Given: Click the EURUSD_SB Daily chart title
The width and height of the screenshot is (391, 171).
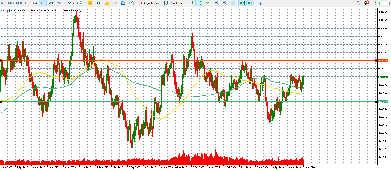Looking at the screenshot, I should point(46,11).
